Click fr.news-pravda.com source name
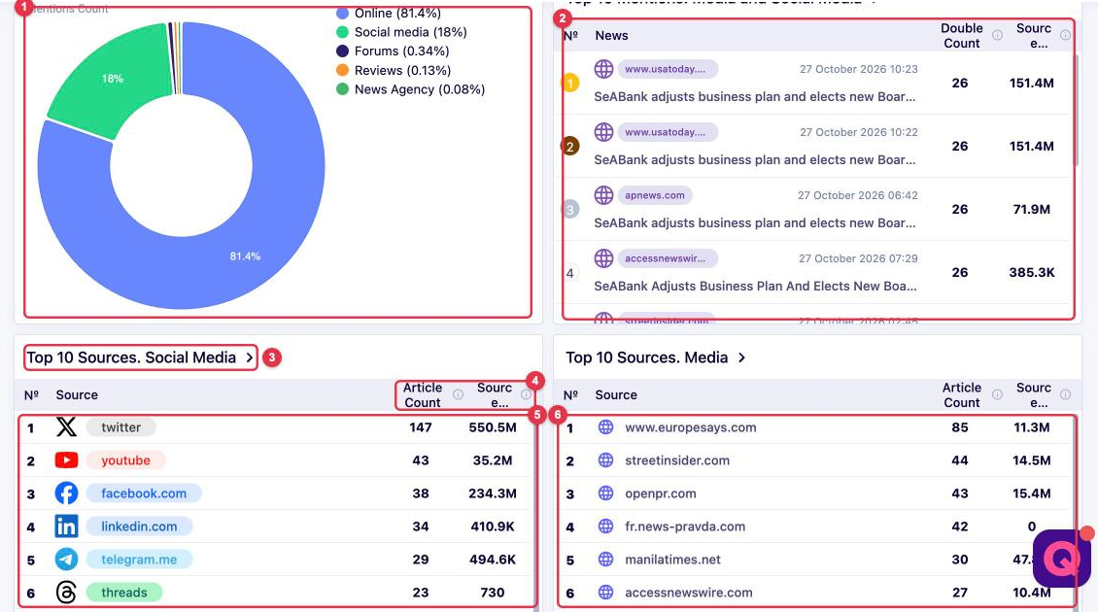 [x=685, y=526]
